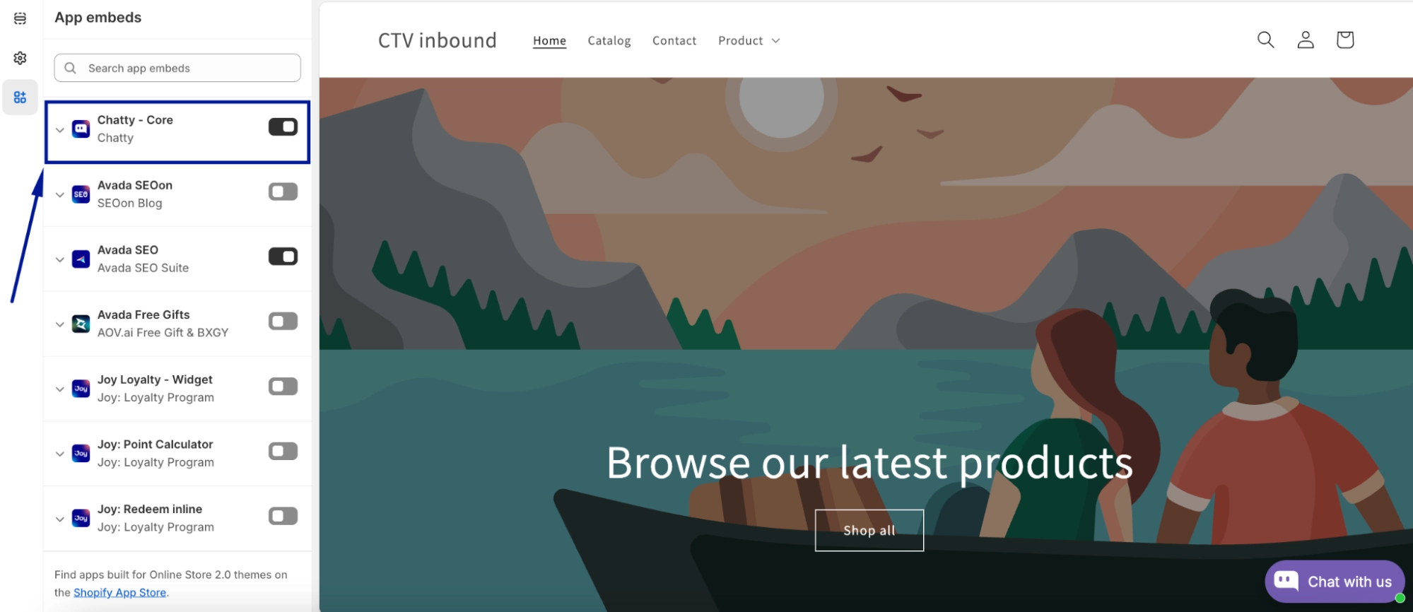
Task: Open the account login person icon
Action: (1305, 40)
